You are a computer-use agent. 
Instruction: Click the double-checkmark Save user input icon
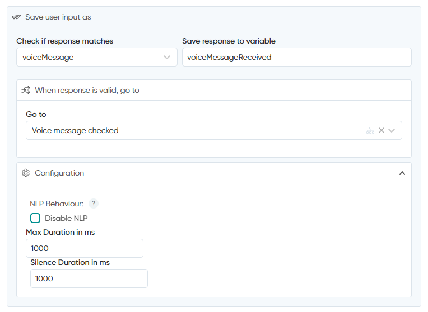coord(16,17)
